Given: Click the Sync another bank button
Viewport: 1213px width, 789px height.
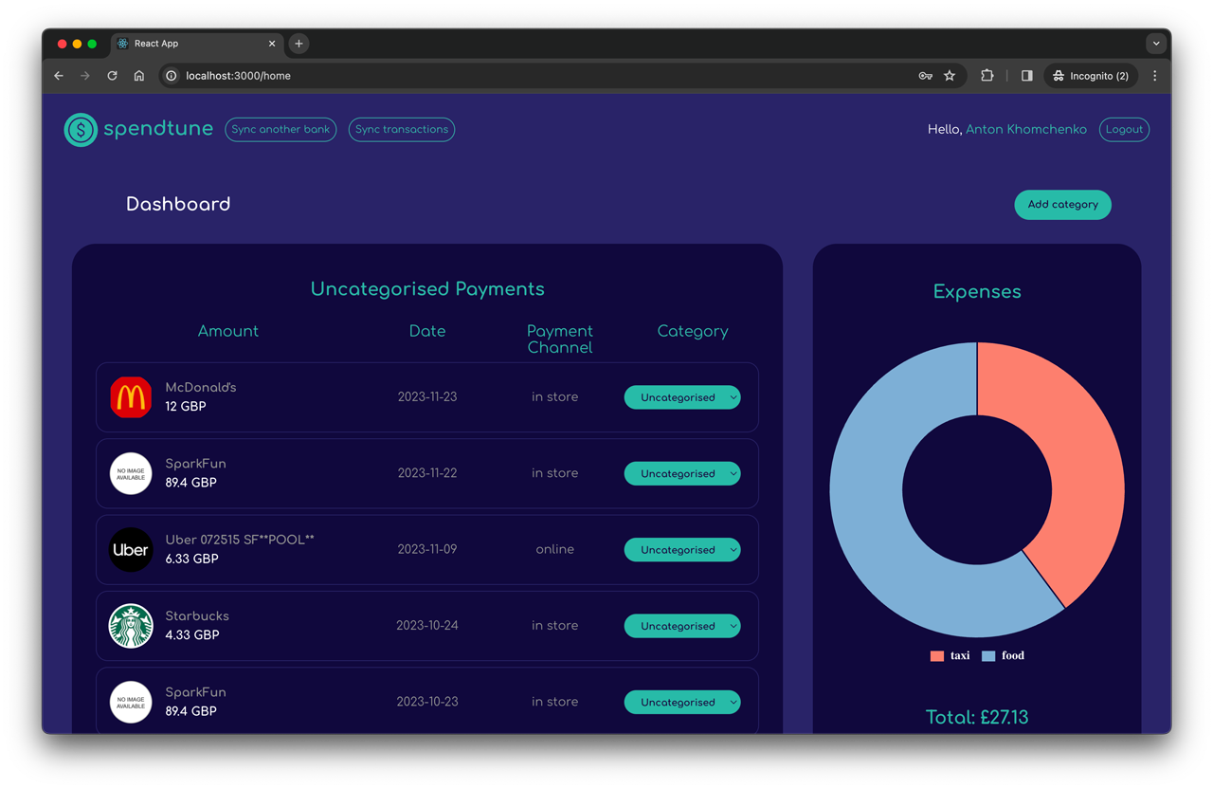Looking at the screenshot, I should point(281,130).
